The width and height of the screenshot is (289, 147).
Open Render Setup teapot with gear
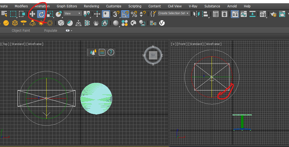tap(273, 14)
